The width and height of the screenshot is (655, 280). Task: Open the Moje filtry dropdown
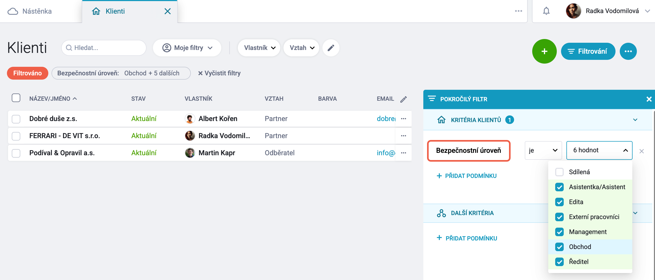pos(187,48)
